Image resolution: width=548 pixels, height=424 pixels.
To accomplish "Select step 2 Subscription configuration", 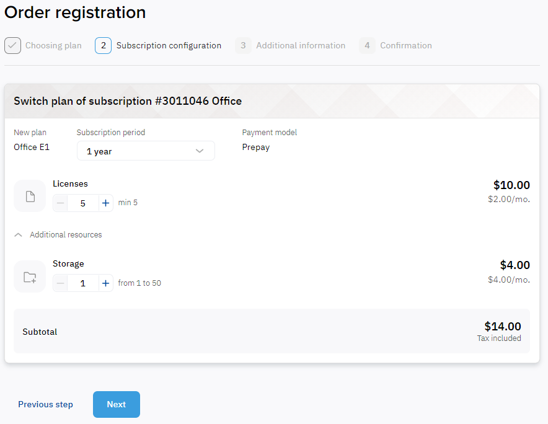I will coord(158,45).
